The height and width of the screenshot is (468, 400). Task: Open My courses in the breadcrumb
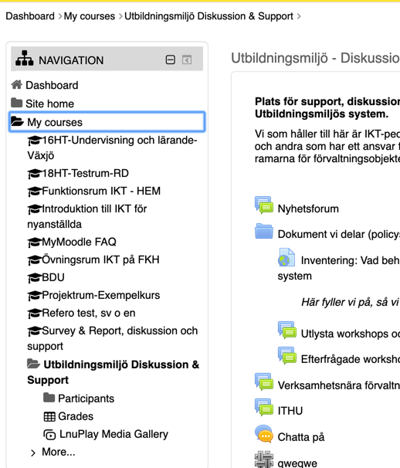[90, 16]
